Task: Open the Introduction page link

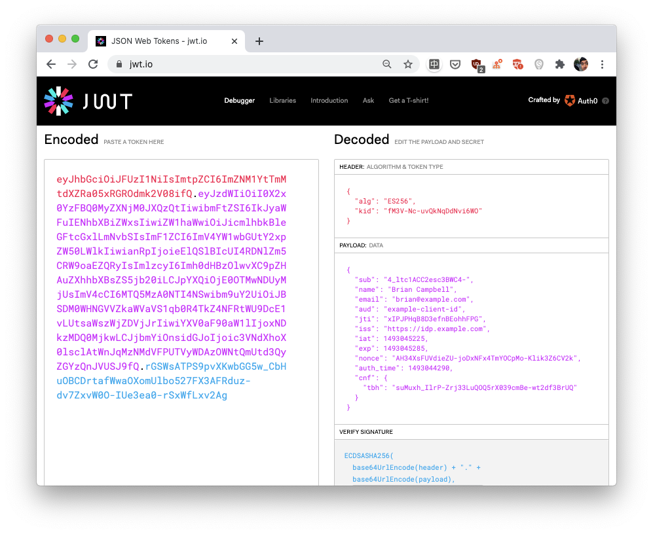Action: (x=329, y=101)
